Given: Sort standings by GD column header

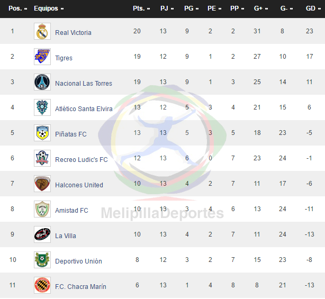Looking at the screenshot, I should pos(313,8).
